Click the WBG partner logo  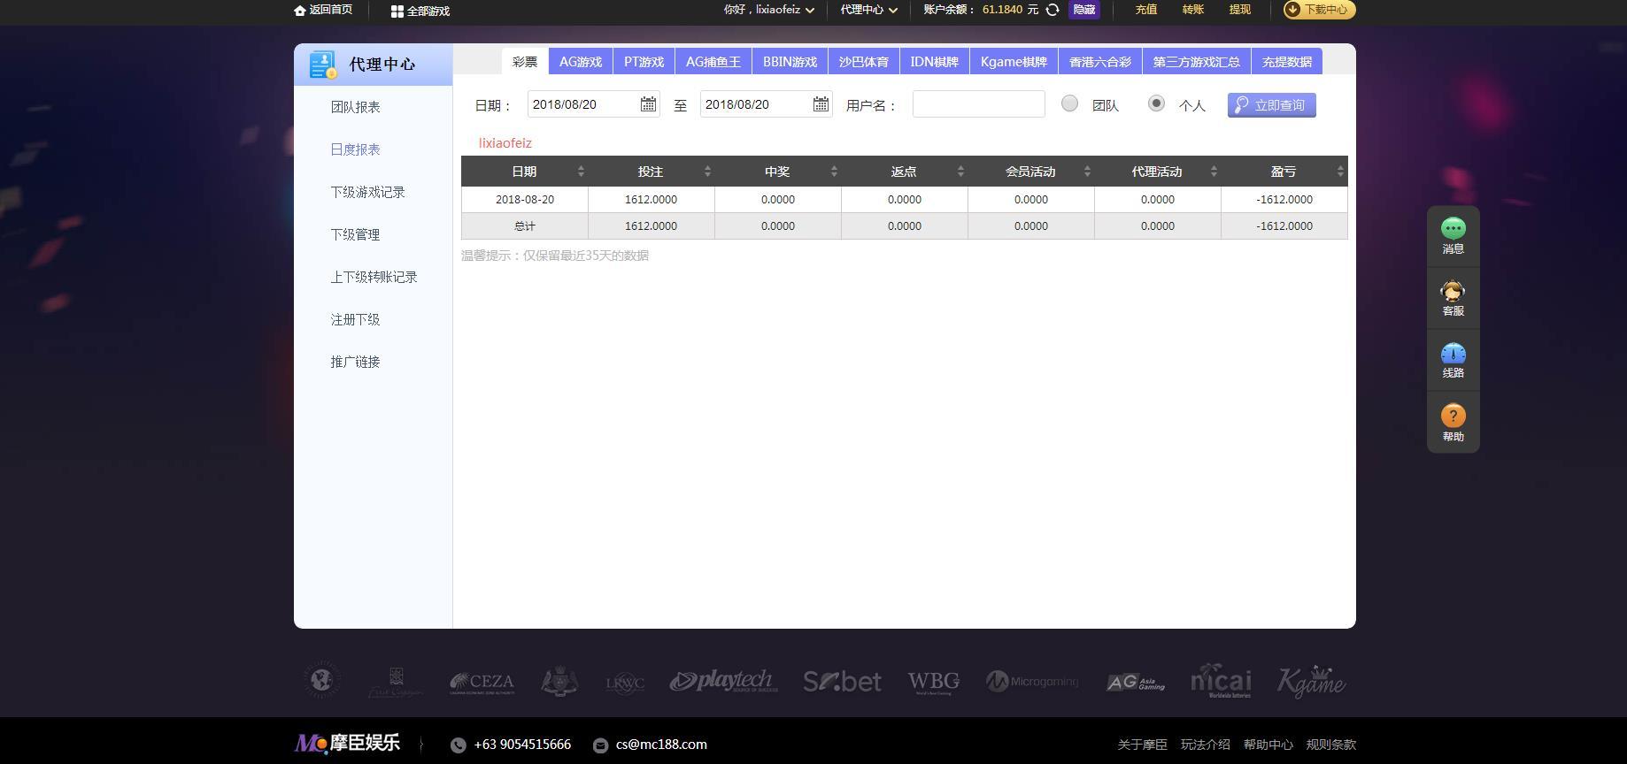click(934, 682)
